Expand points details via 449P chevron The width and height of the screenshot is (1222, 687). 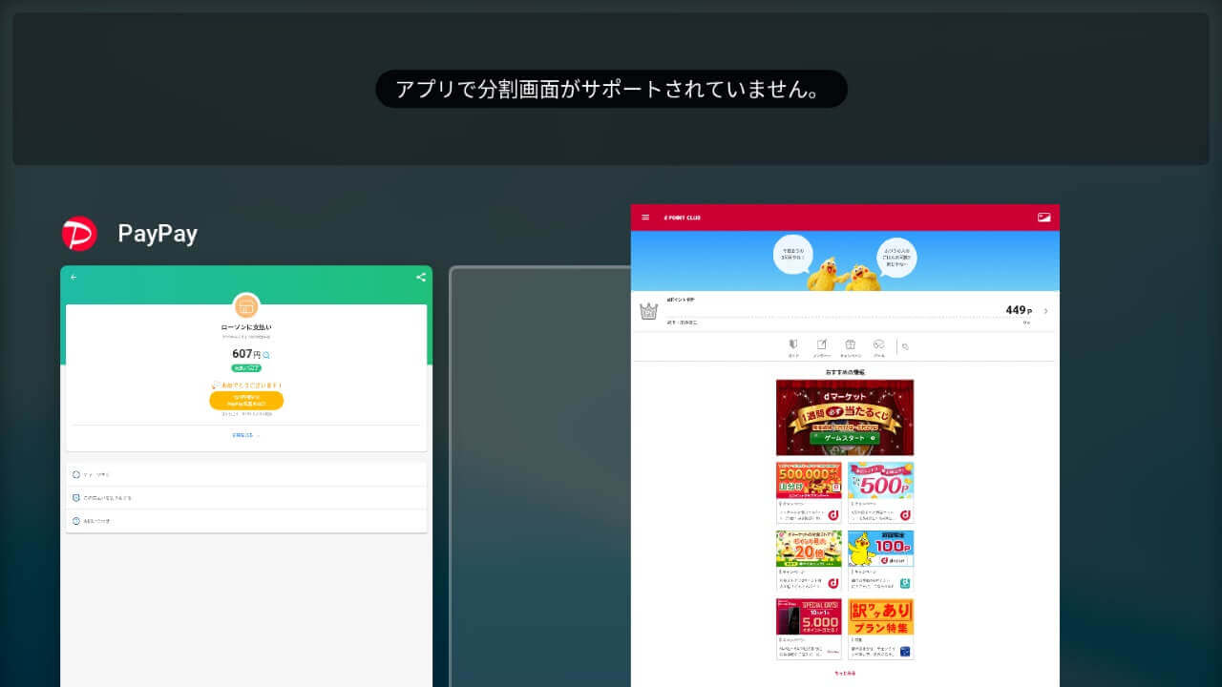pos(1045,311)
